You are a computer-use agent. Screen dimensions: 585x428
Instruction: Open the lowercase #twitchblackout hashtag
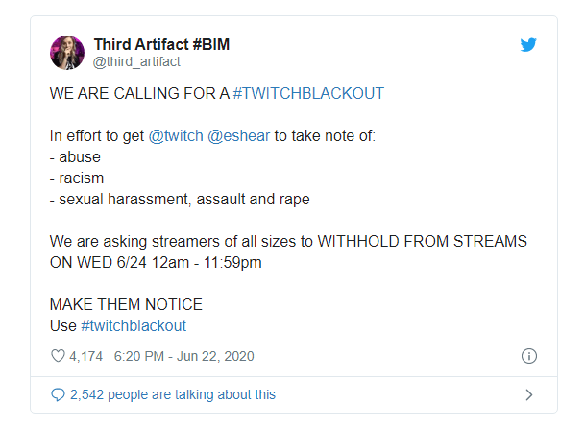click(x=134, y=325)
